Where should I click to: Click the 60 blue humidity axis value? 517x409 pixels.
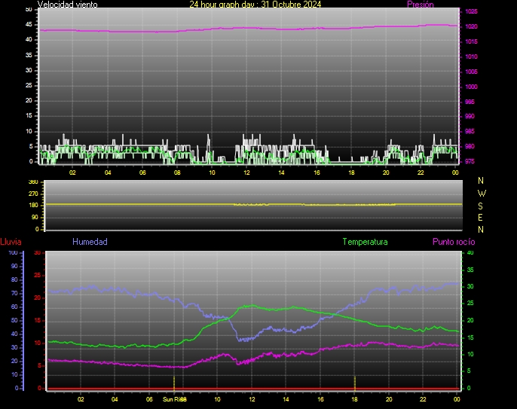(x=14, y=307)
